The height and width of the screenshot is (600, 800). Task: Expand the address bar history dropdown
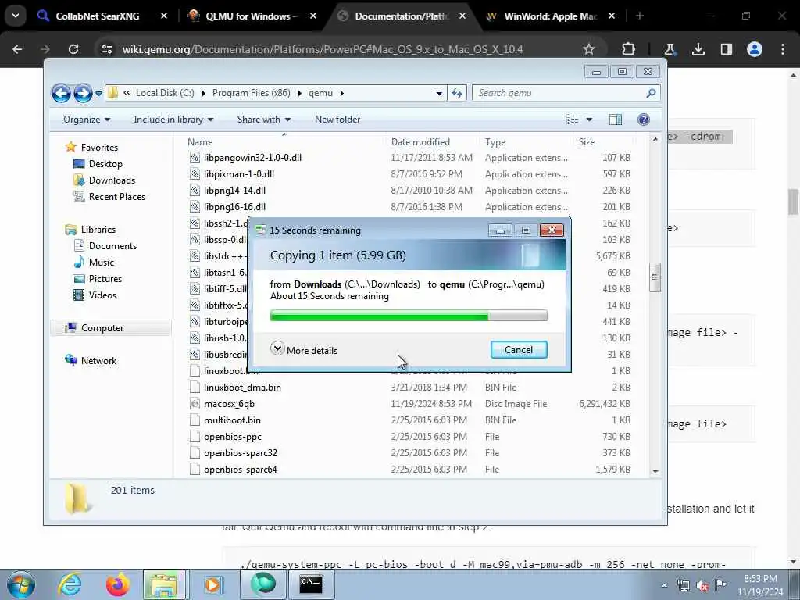click(439, 94)
